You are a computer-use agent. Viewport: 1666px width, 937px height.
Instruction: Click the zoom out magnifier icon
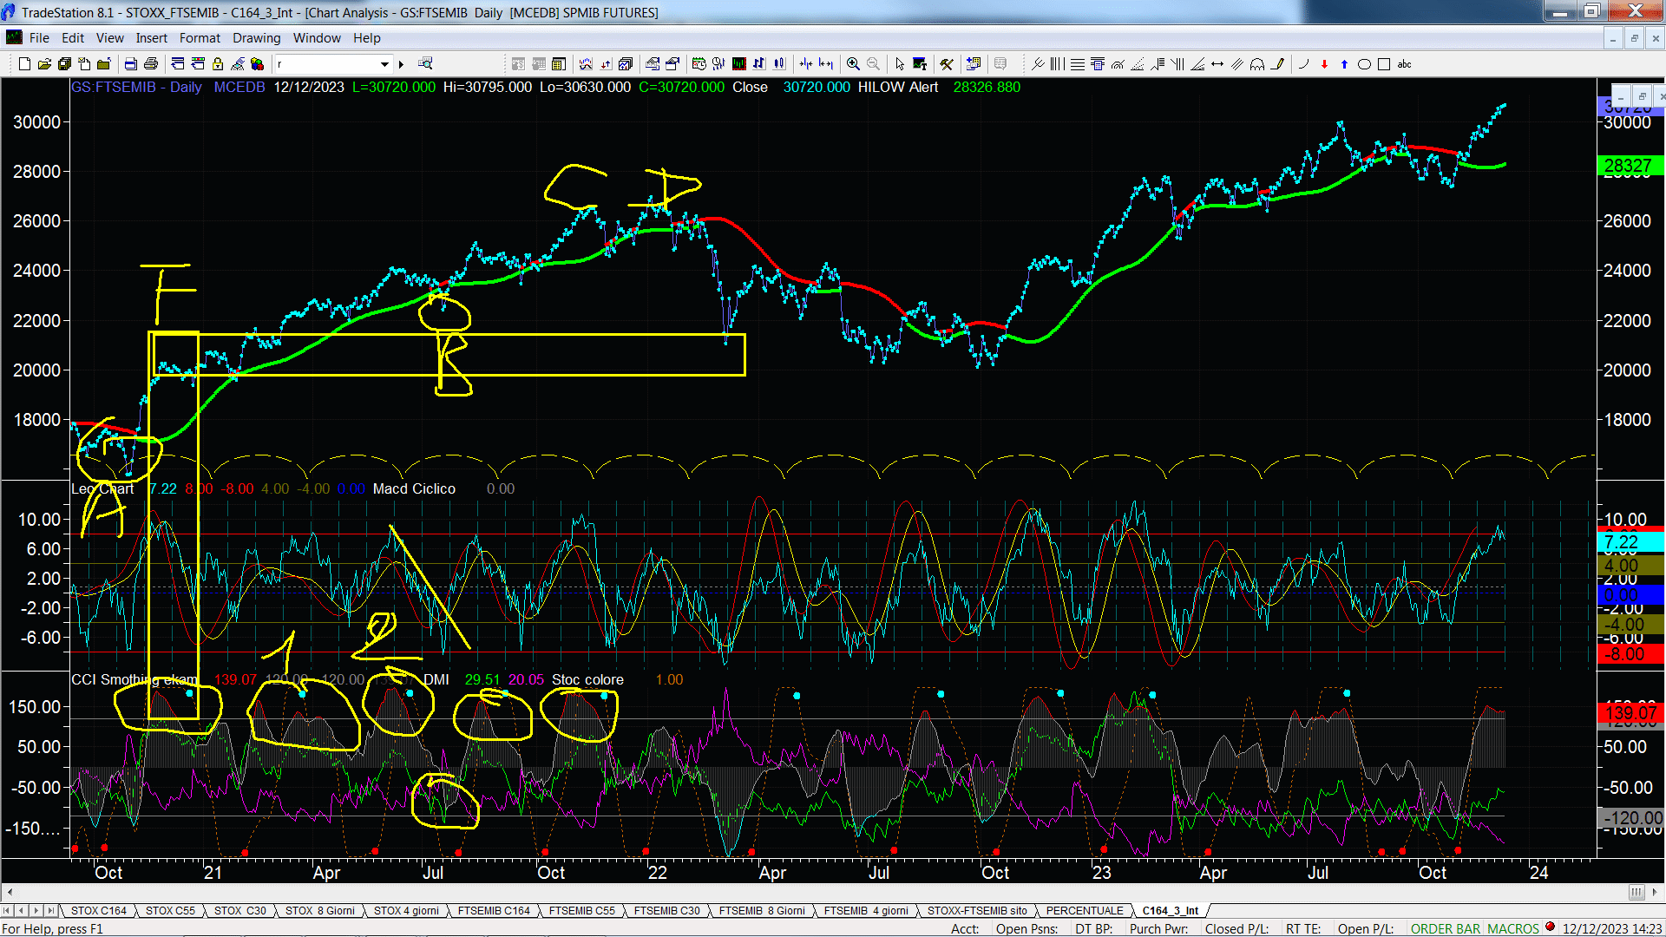(873, 64)
